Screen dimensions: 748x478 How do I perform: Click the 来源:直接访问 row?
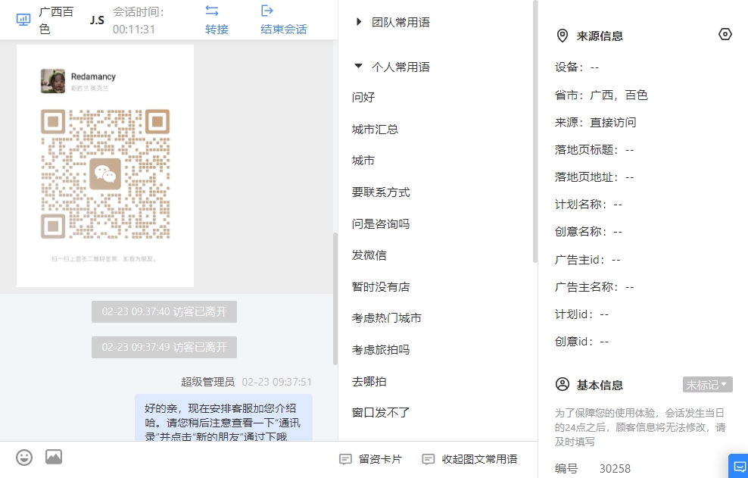(x=595, y=122)
